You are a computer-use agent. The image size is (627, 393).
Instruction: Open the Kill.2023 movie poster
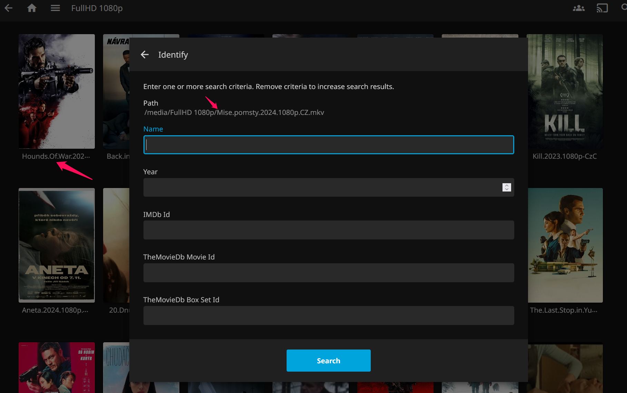point(565,91)
